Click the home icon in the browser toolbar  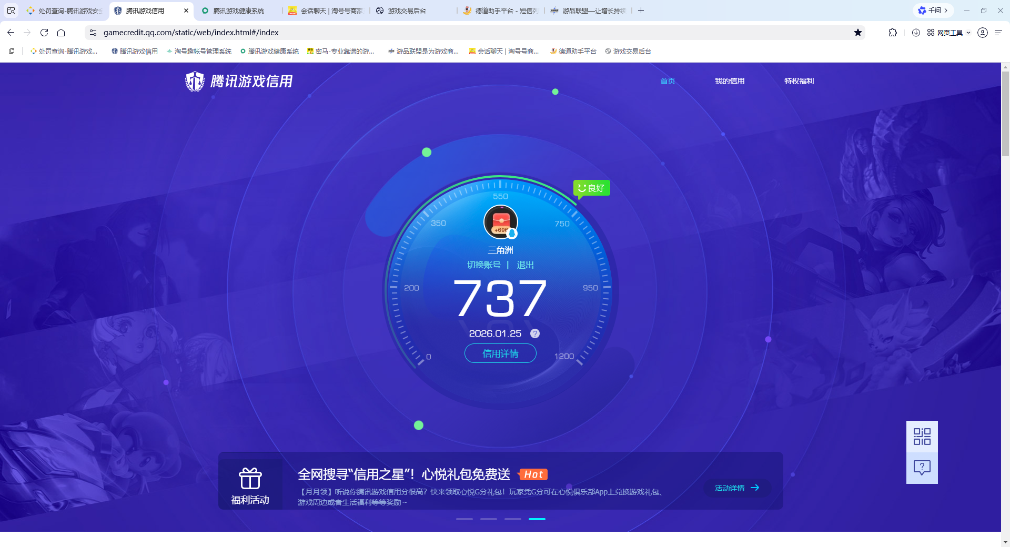61,32
